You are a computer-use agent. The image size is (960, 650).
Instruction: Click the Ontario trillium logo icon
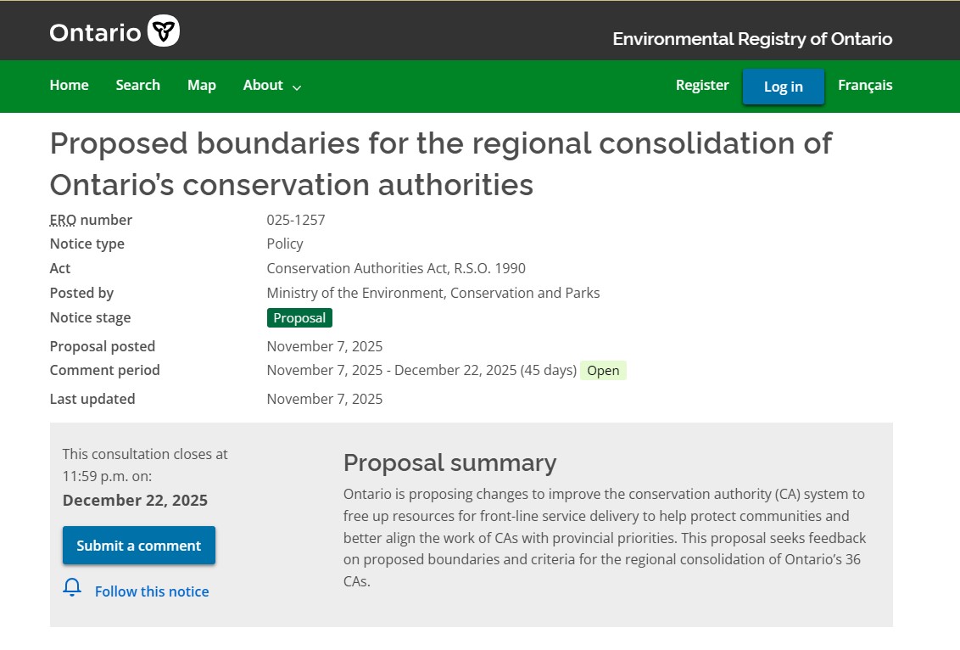[x=164, y=31]
